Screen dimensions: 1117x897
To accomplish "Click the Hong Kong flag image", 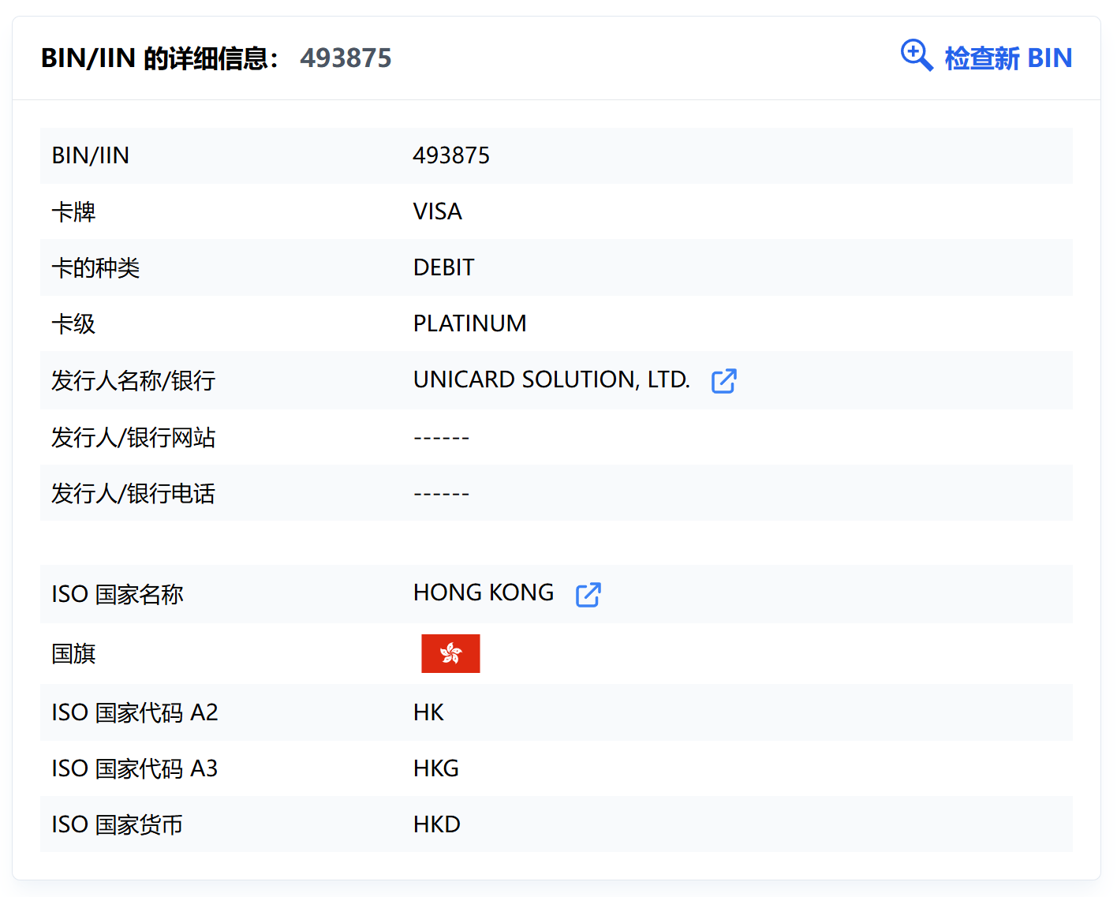I will [x=450, y=653].
